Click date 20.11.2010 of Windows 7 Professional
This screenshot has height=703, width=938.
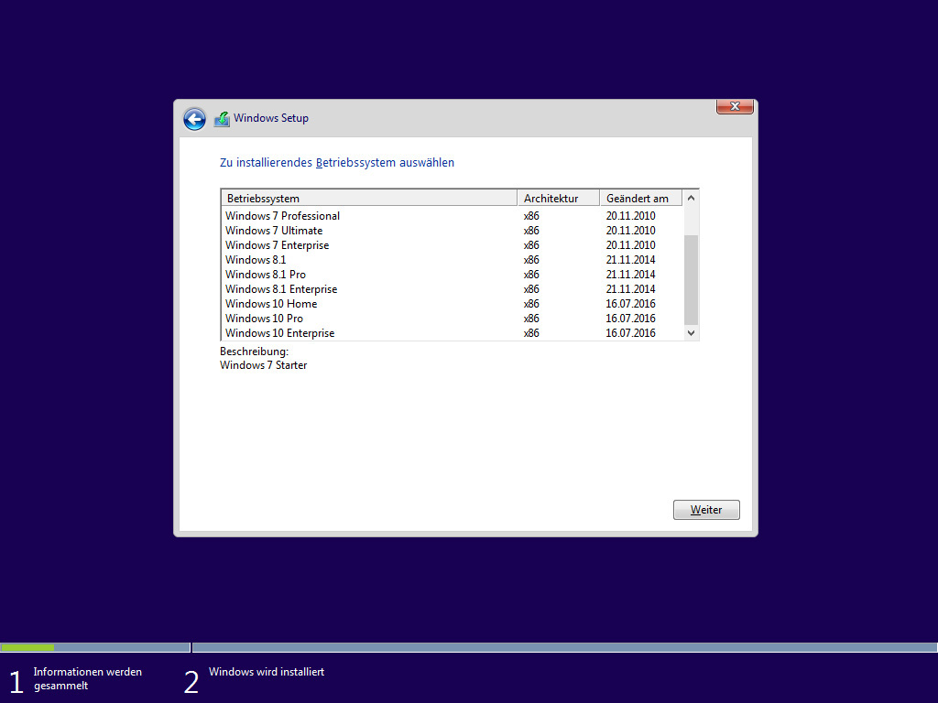pos(630,216)
